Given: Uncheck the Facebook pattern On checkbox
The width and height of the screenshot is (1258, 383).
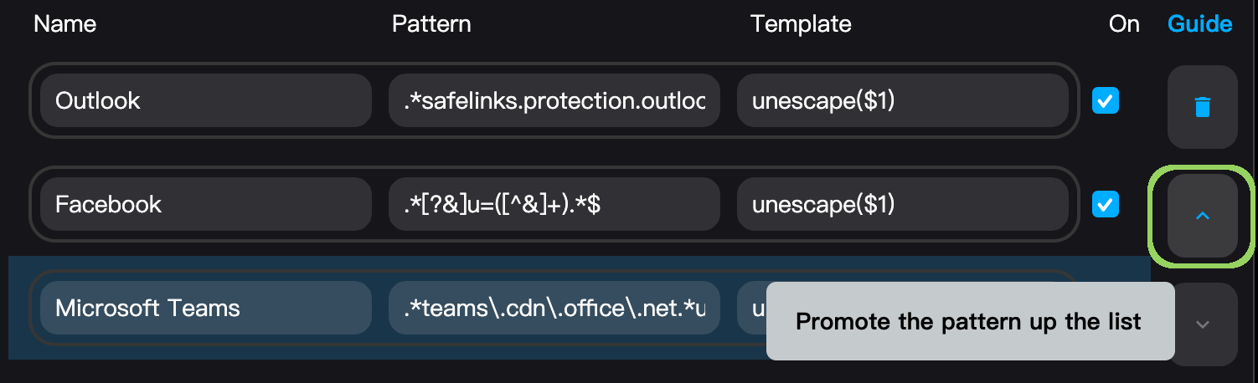Looking at the screenshot, I should (x=1106, y=204).
